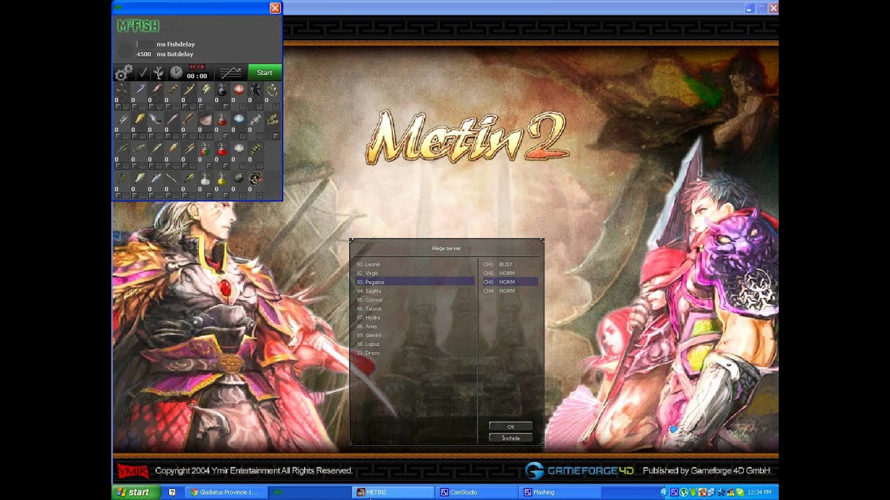Select server 04. Sagitta
This screenshot has height=500, width=890.
tap(415, 291)
